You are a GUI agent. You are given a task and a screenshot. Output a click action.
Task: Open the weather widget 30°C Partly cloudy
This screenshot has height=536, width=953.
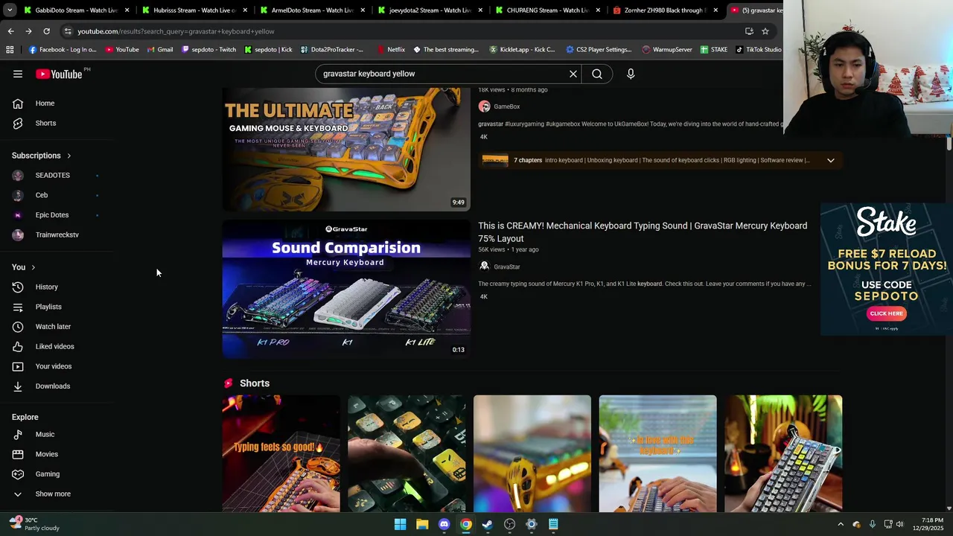click(34, 524)
